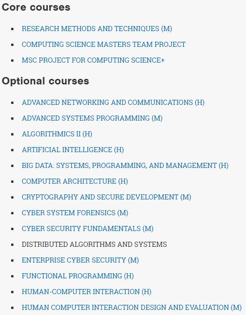Open Research Methods and Techniques (M) link
Viewport: 246px width, 315px height.
coord(97,29)
